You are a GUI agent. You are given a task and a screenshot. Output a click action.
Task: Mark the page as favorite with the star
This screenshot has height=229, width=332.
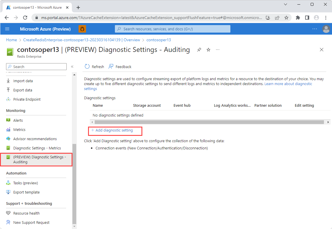pos(208,50)
